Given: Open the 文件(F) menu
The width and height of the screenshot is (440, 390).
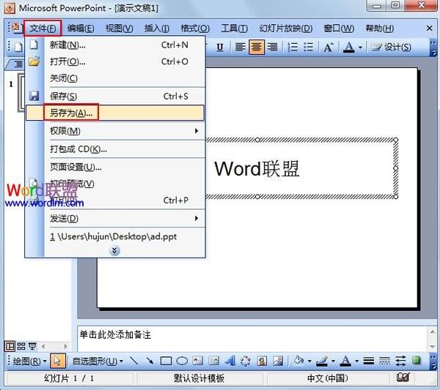Looking at the screenshot, I should tap(43, 28).
